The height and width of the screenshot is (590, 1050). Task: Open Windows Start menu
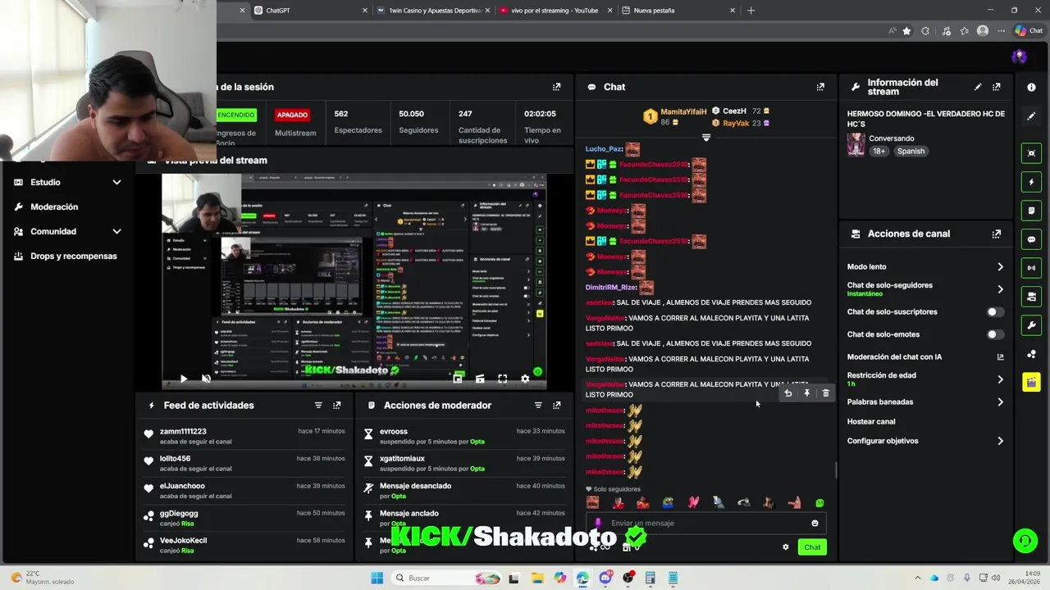click(377, 578)
